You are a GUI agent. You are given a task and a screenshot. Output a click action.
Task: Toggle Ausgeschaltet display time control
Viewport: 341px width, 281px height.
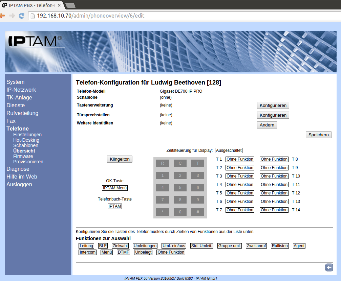(x=229, y=150)
